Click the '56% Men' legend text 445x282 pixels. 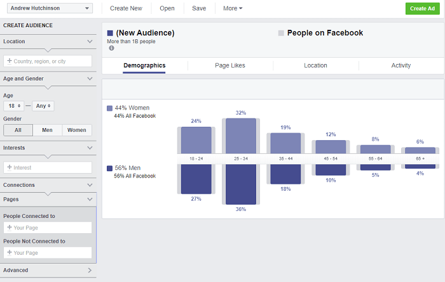pyautogui.click(x=127, y=168)
